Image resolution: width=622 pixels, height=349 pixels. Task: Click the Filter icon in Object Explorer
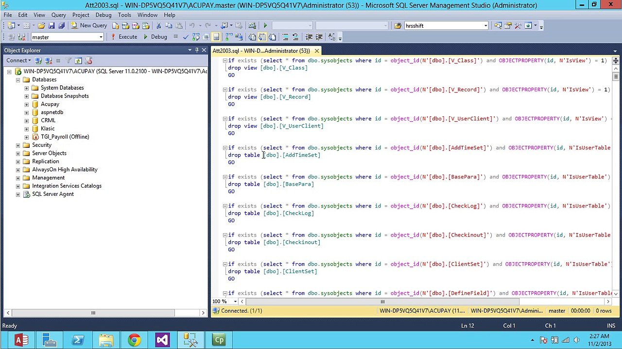point(69,61)
